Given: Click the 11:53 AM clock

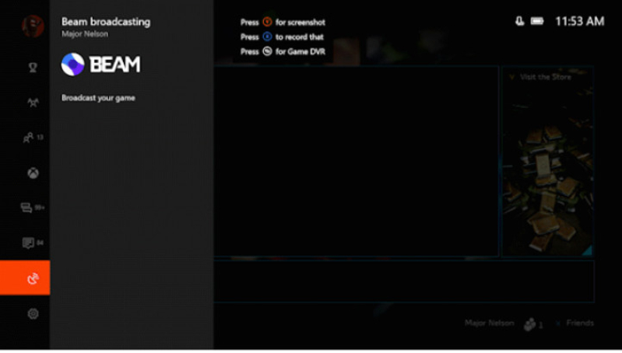Looking at the screenshot, I should coord(579,22).
